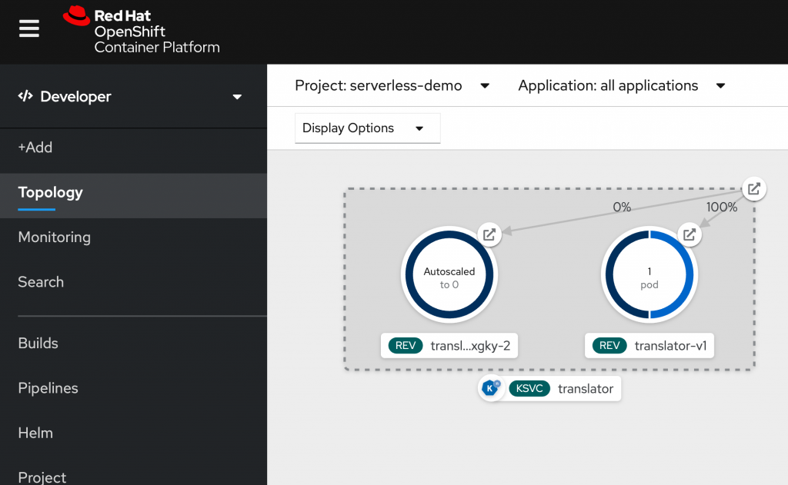Open the Developer perspective switcher
Screen dimensions: 788x485
(129, 97)
